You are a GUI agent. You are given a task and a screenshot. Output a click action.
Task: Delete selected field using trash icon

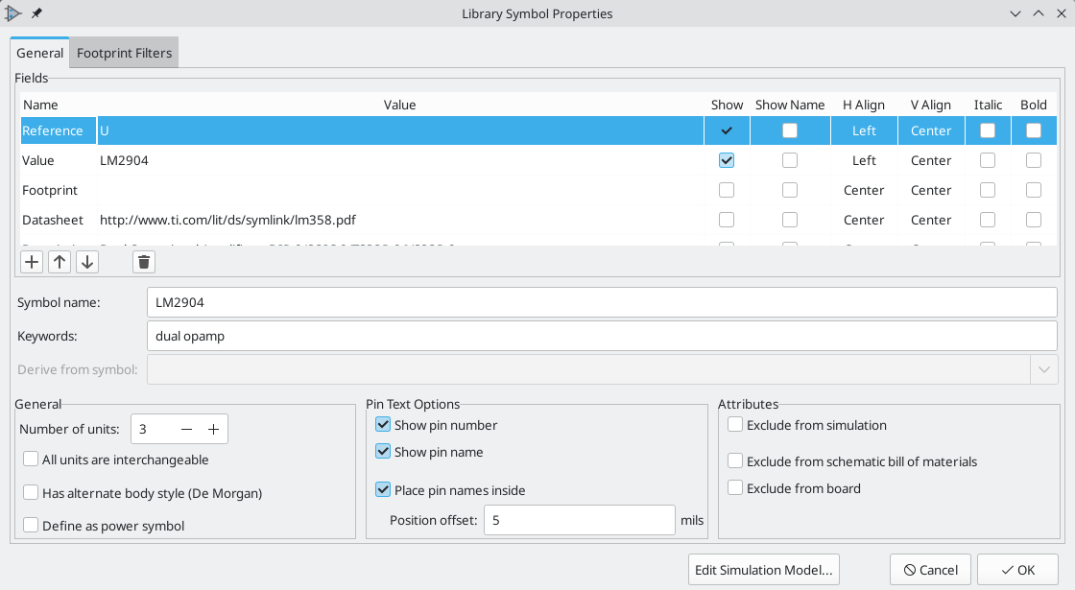tap(144, 262)
